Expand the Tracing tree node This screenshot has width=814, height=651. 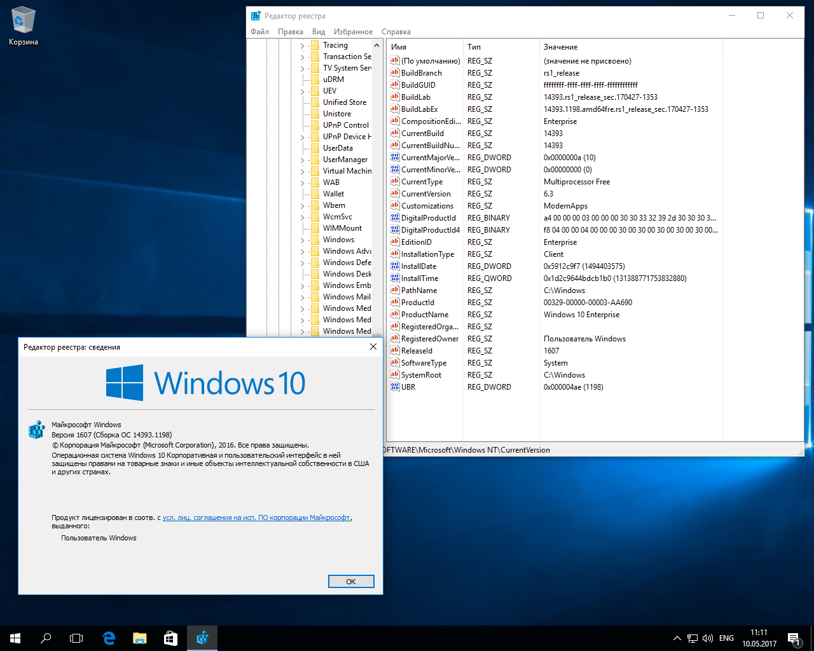303,46
